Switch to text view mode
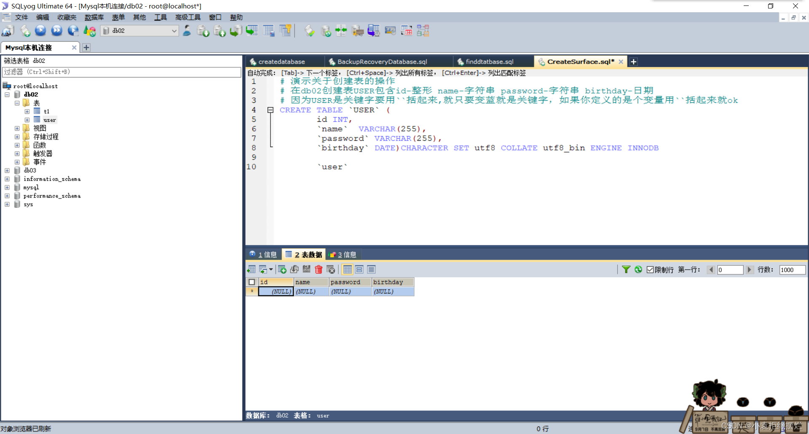The image size is (809, 434). 371,270
